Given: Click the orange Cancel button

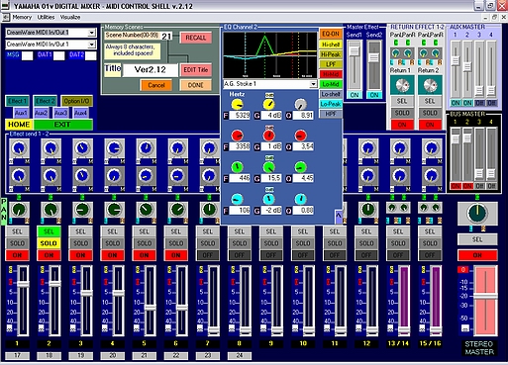Looking at the screenshot, I should (x=156, y=85).
